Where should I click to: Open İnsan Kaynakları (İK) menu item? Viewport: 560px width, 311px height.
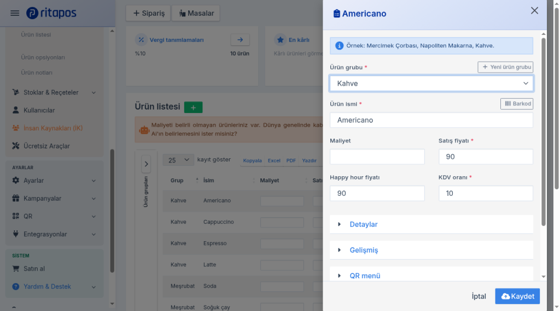(x=54, y=128)
